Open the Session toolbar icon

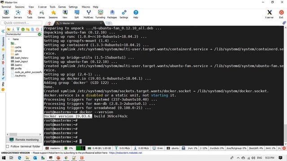[x=6, y=14]
